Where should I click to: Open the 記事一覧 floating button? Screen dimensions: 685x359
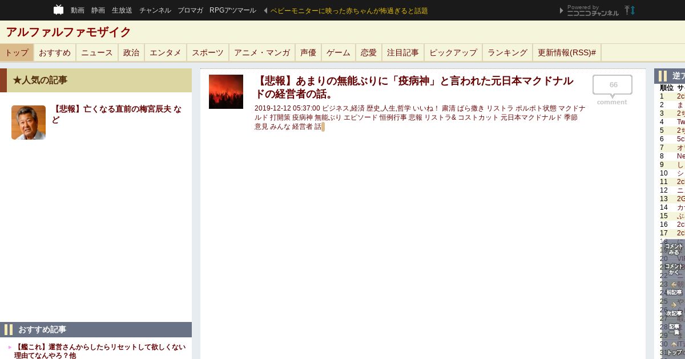(x=674, y=329)
